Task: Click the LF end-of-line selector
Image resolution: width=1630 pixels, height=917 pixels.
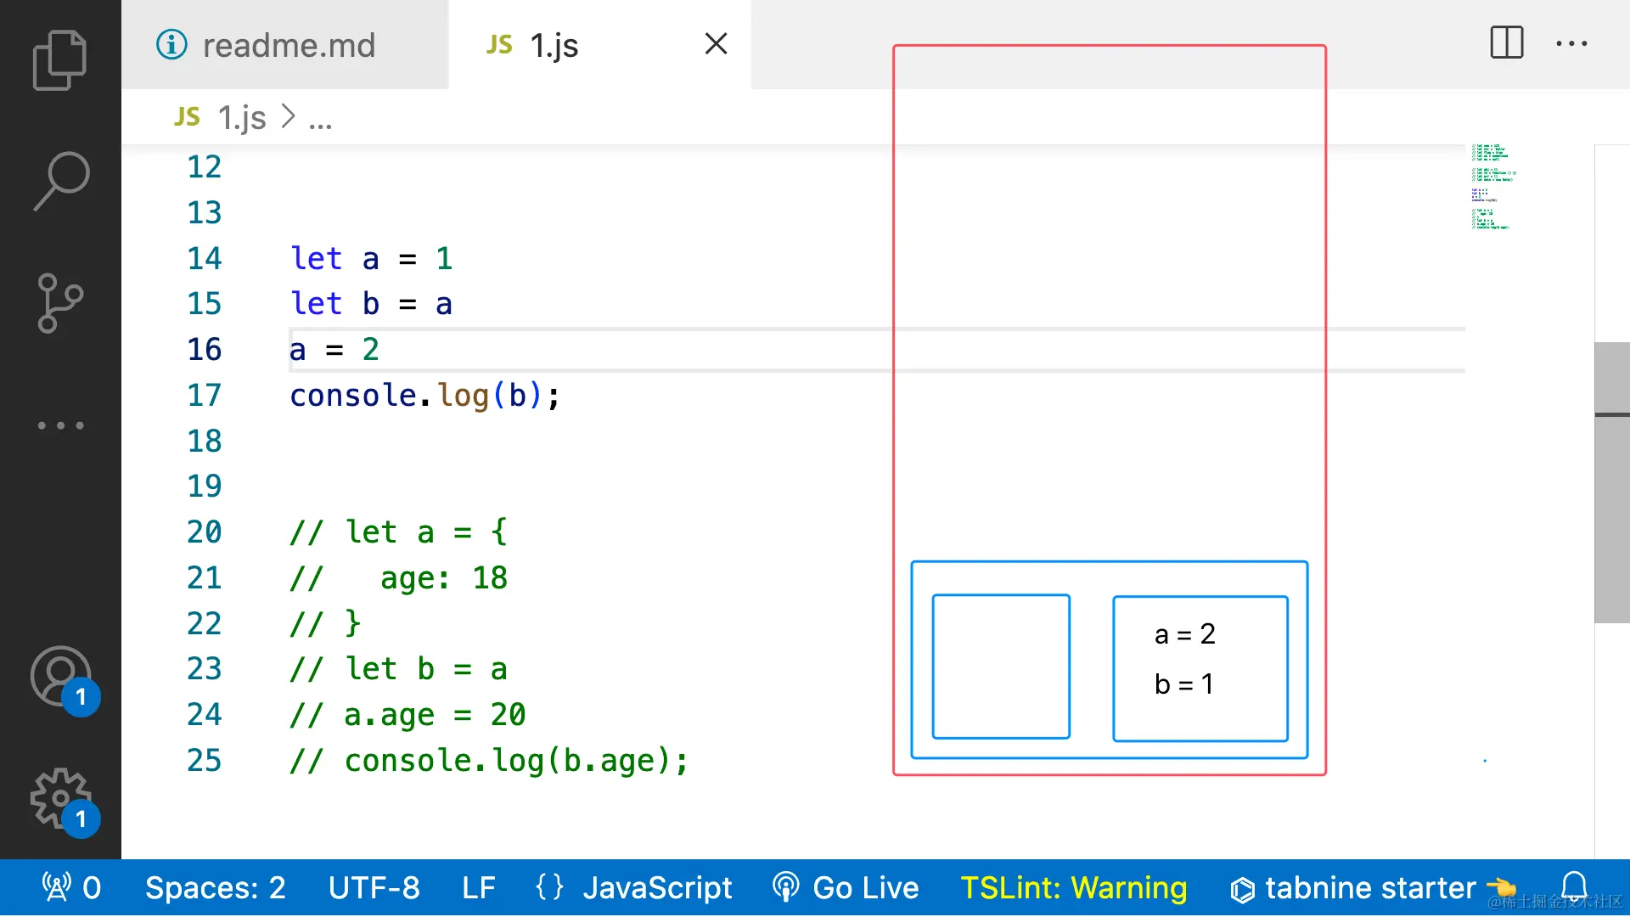Action: pos(478,887)
